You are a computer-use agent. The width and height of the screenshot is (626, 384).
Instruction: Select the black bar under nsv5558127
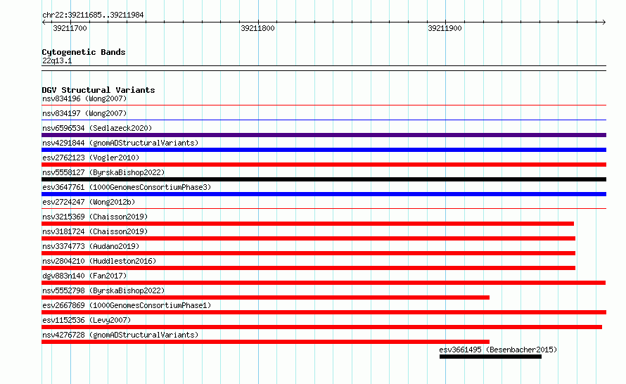[324, 179]
